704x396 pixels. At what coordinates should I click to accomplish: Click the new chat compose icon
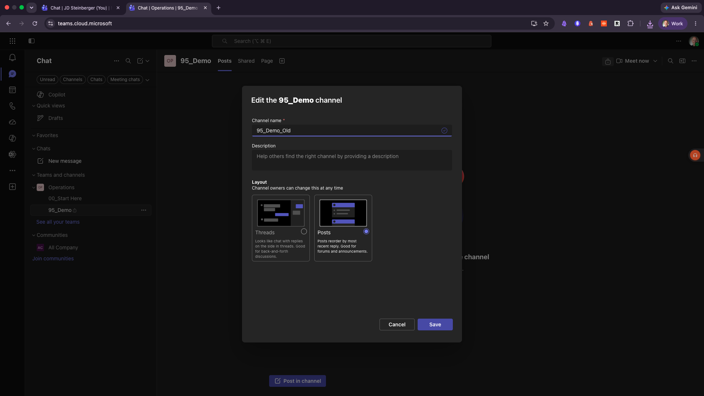140,61
